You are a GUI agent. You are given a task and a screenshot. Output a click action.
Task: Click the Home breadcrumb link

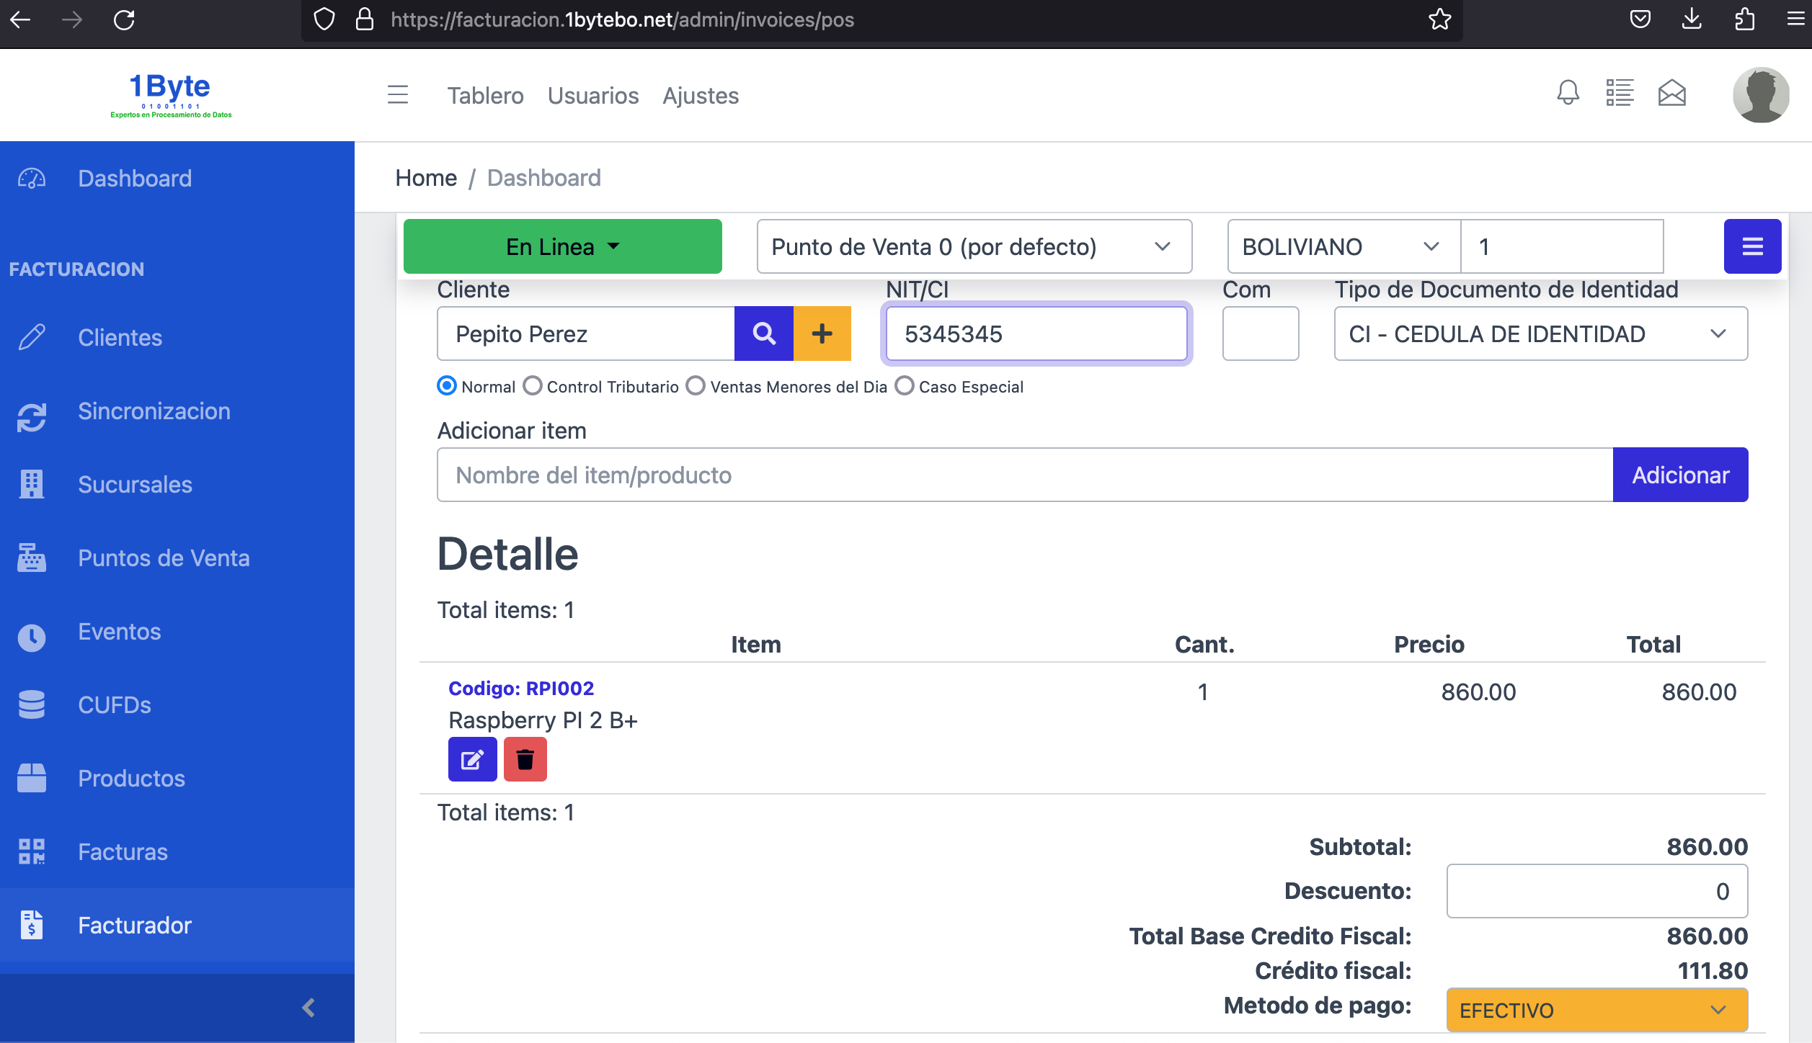pyautogui.click(x=425, y=178)
